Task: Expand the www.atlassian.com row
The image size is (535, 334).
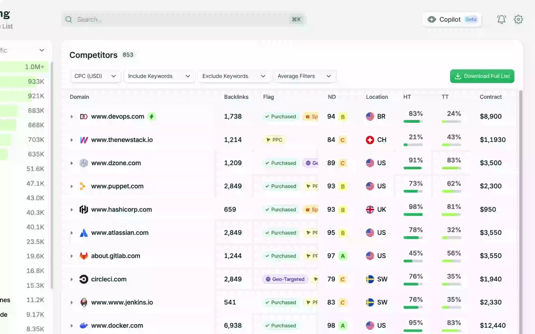Action: [72, 233]
